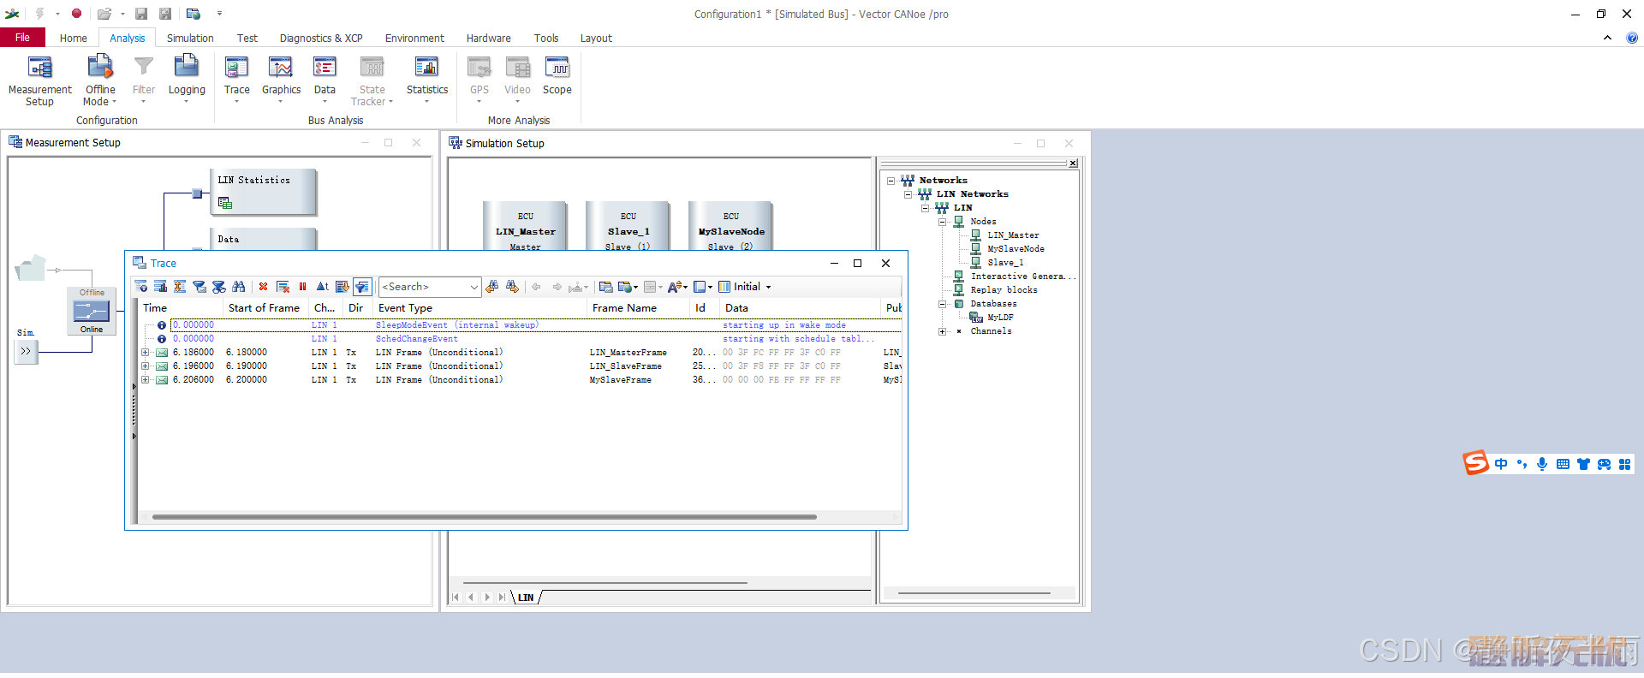
Task: Click the Frame Name column header
Action: pos(638,308)
